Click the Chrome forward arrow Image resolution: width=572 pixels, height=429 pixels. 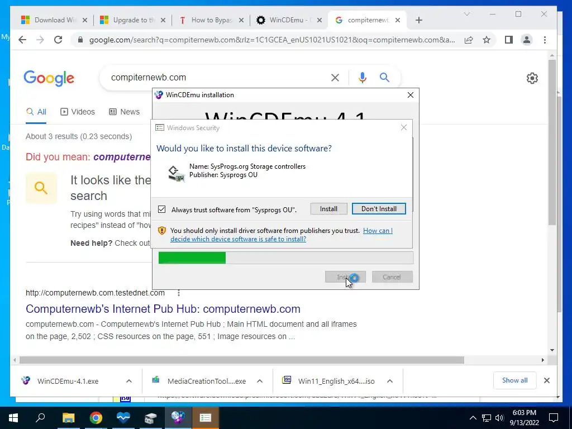[40, 40]
